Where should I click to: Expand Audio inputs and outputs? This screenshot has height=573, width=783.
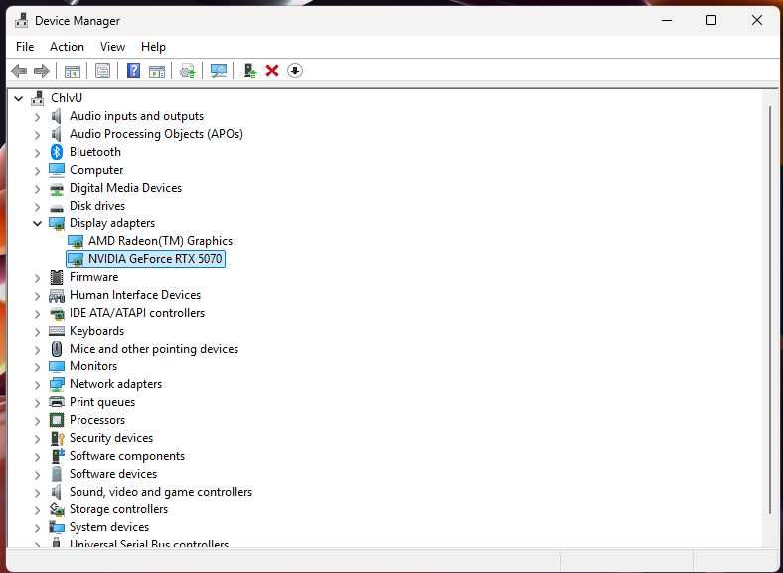coord(37,117)
